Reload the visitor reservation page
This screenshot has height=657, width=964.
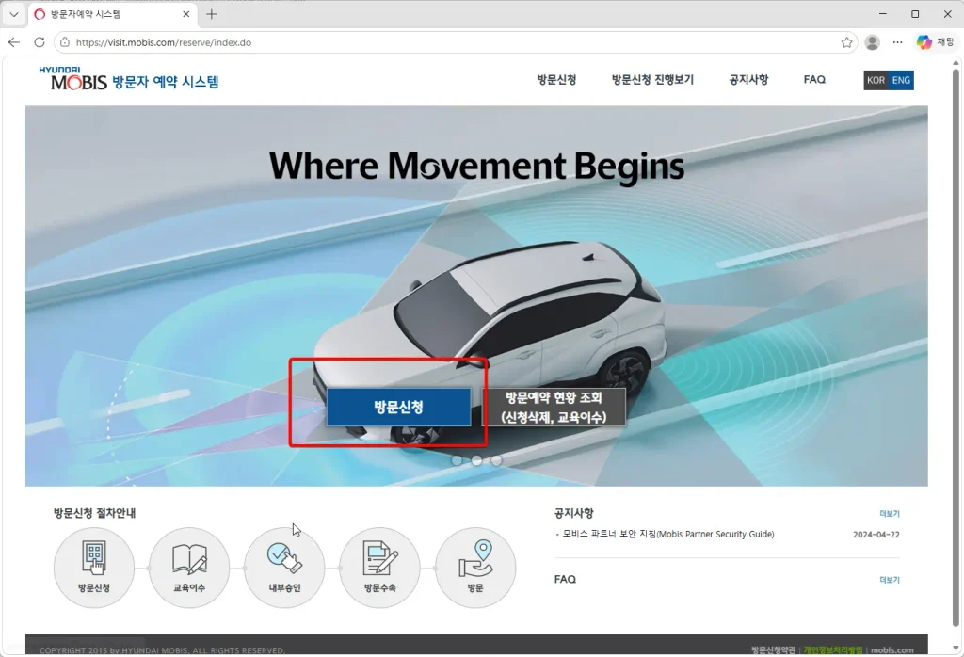[40, 42]
